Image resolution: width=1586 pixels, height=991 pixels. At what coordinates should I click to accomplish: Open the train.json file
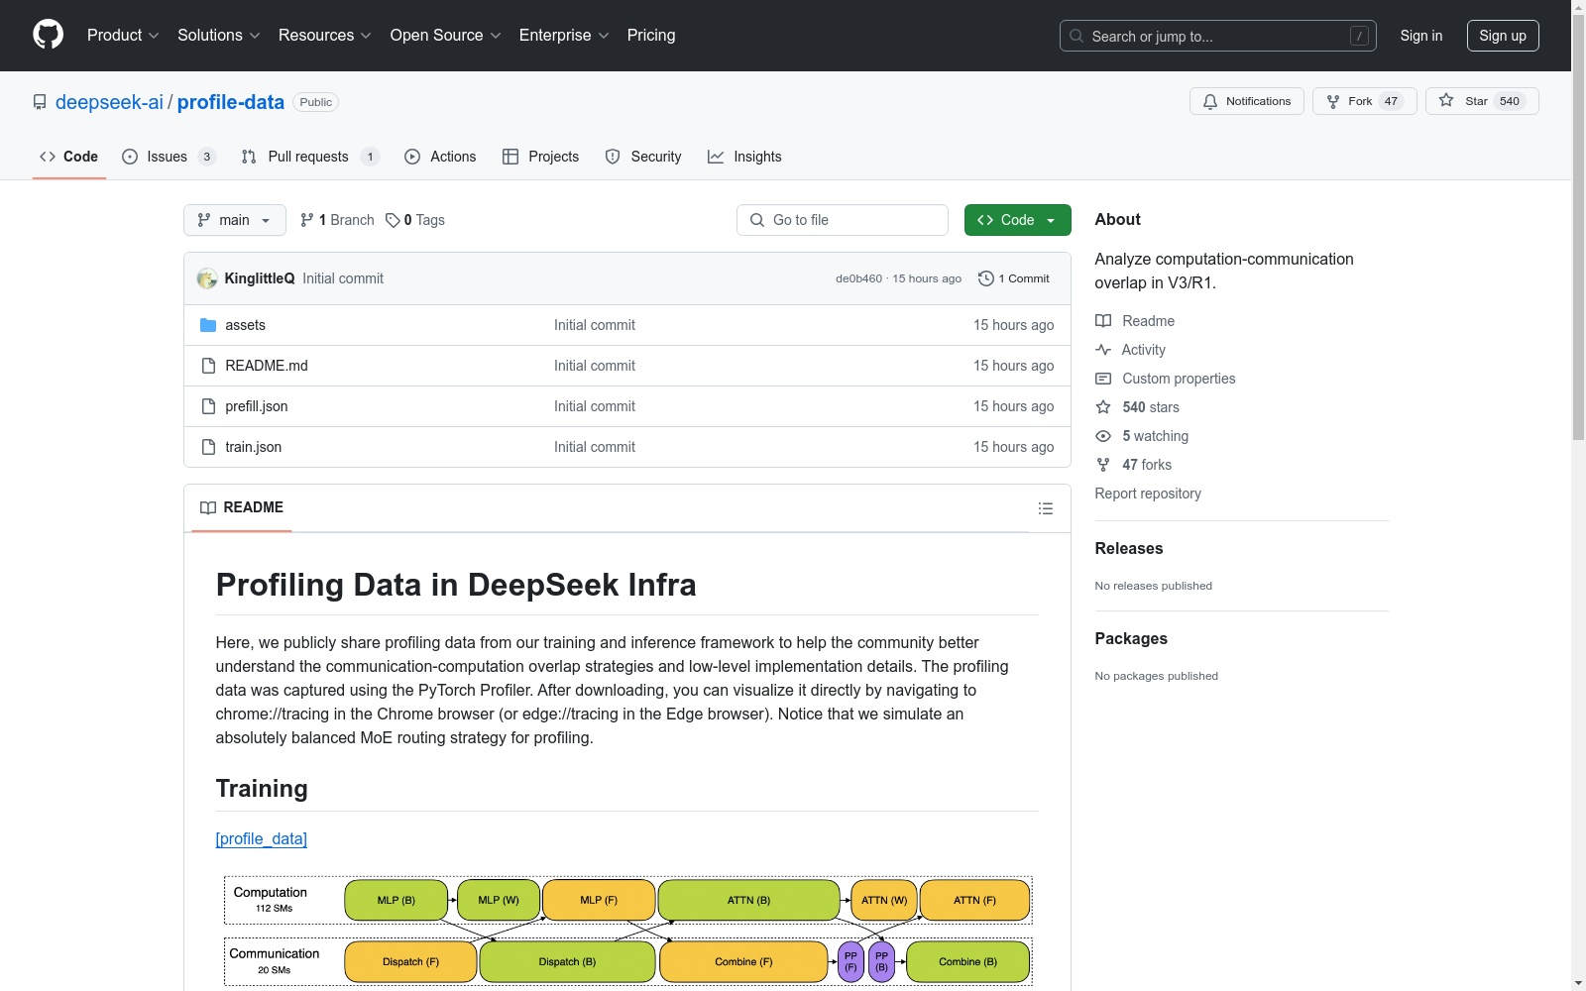tap(254, 447)
